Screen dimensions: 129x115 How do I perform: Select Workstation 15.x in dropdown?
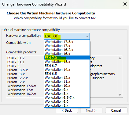(67, 62)
